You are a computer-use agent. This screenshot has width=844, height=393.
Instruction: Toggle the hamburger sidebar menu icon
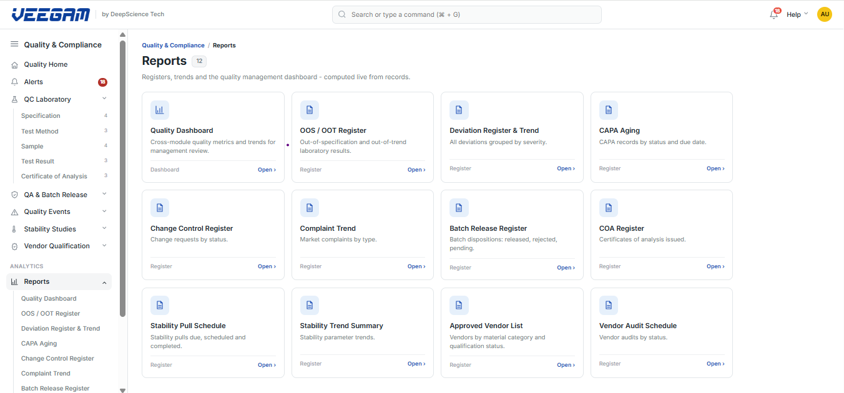(x=14, y=44)
